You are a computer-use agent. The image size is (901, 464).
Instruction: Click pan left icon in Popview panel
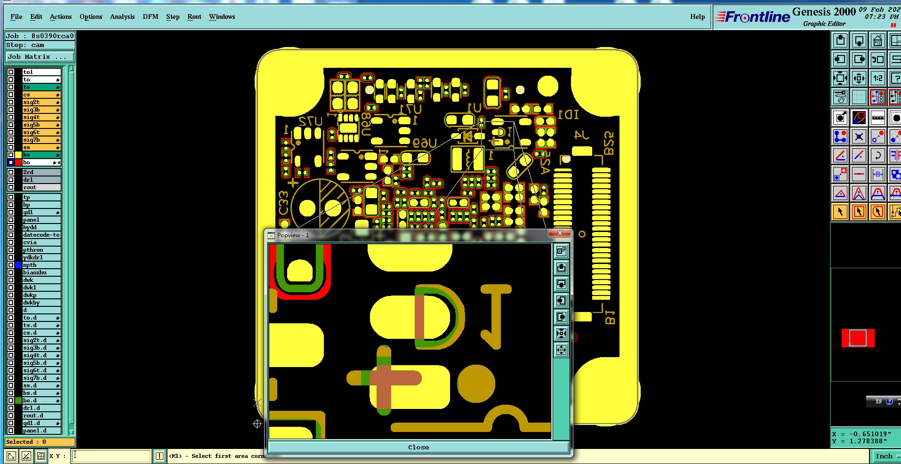[561, 300]
